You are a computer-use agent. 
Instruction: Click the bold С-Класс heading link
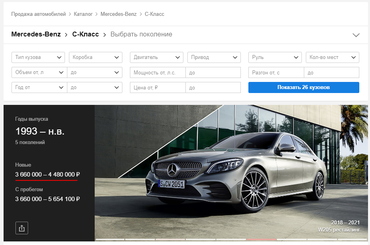[x=86, y=34]
